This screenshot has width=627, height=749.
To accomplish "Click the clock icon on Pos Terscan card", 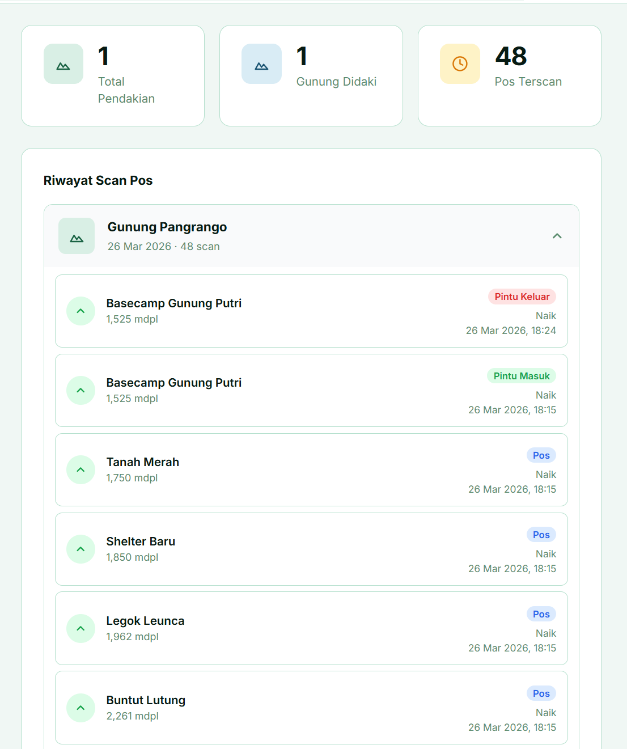I will click(460, 64).
